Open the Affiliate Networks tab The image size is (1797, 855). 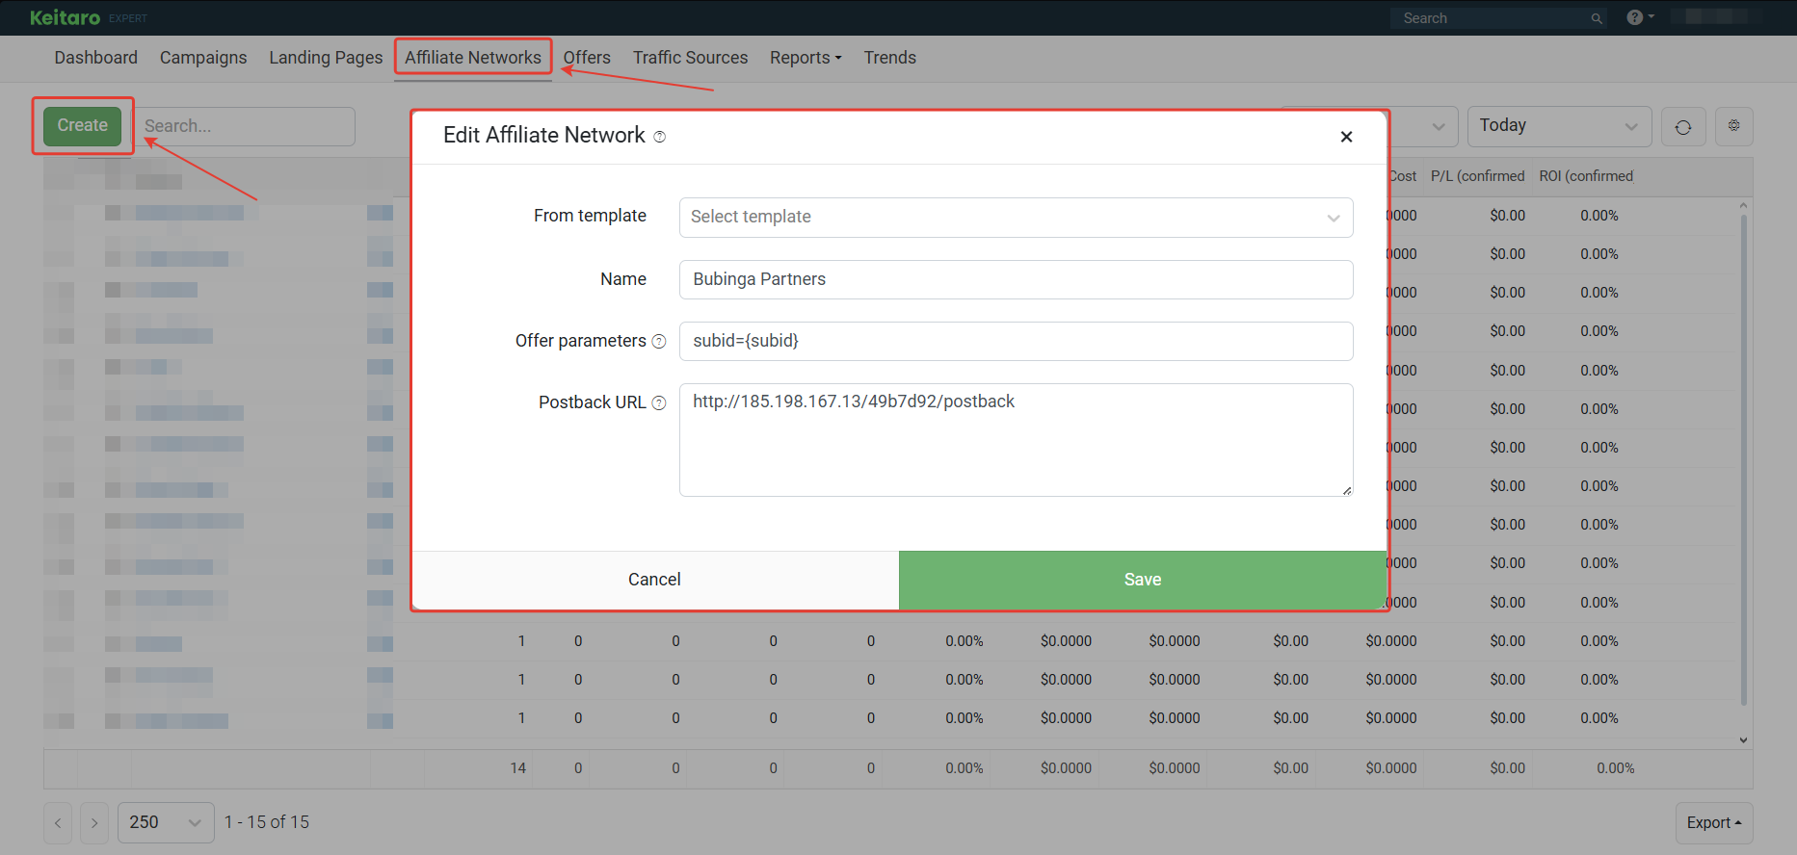pyautogui.click(x=473, y=58)
